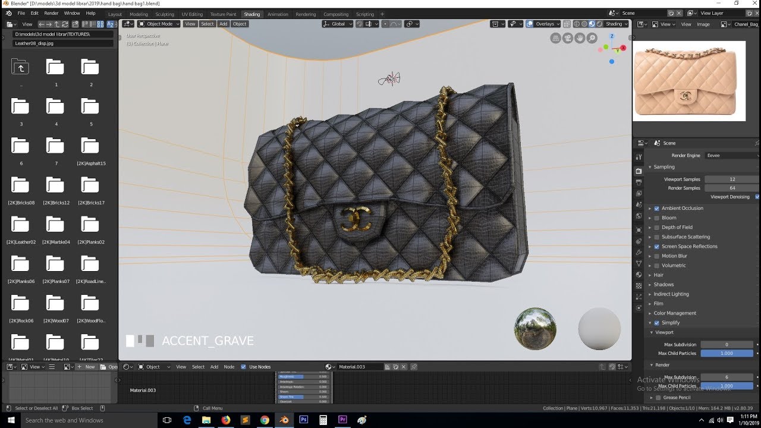The image size is (761, 428).
Task: Switch to LookDev viewport shading
Action: pos(592,24)
